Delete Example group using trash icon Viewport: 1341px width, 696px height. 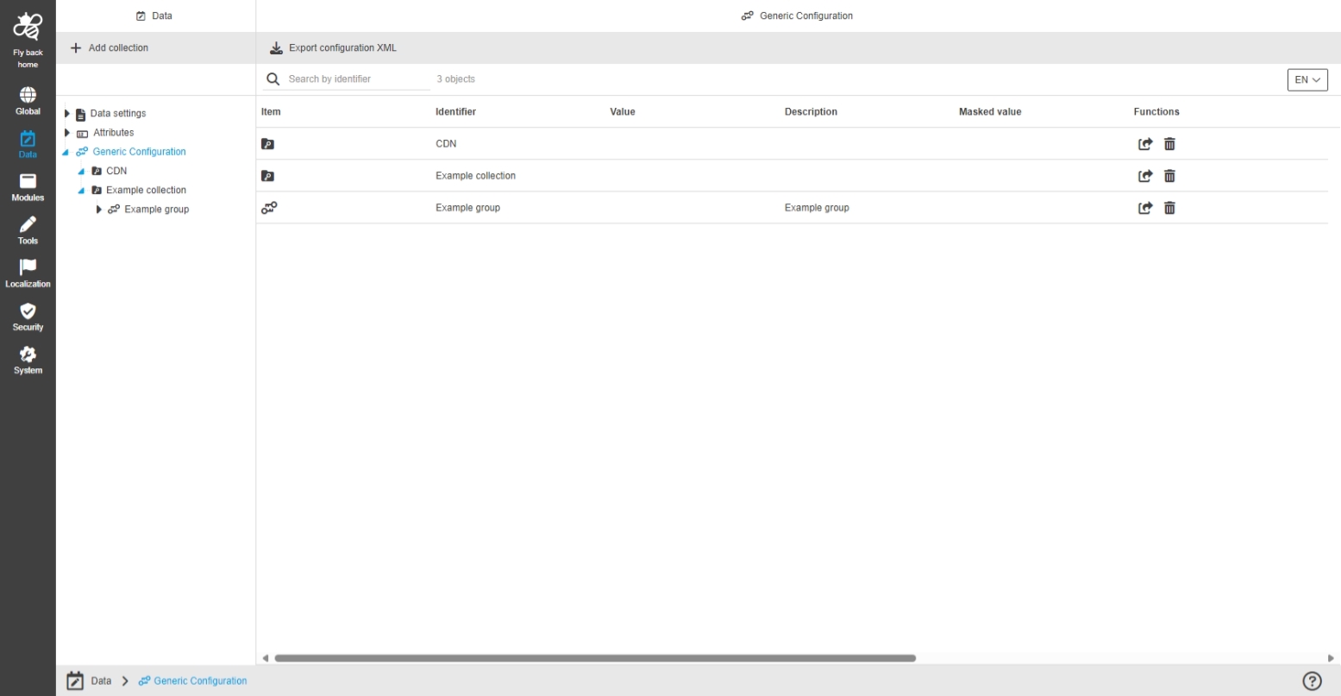1169,208
